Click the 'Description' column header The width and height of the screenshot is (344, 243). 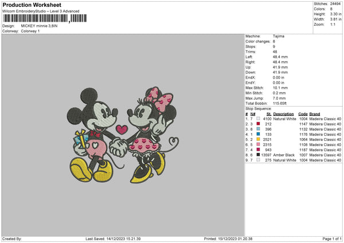point(283,114)
